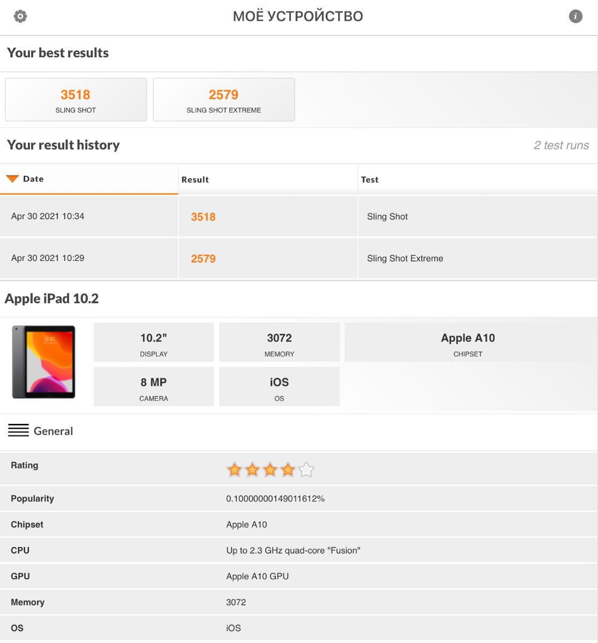Tap the iPad device thumbnail image
This screenshot has height=643, width=598.
(x=44, y=362)
